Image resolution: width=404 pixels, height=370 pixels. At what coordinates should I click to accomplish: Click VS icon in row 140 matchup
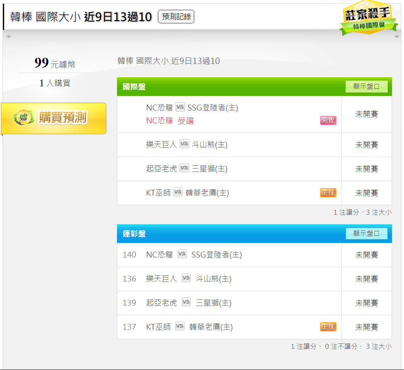click(182, 254)
